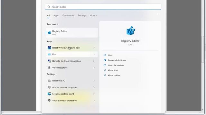Click Registry Editor icon in best match

49,33
